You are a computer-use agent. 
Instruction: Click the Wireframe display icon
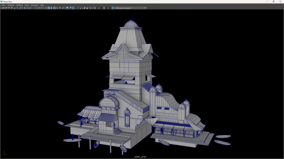[x=46, y=8]
